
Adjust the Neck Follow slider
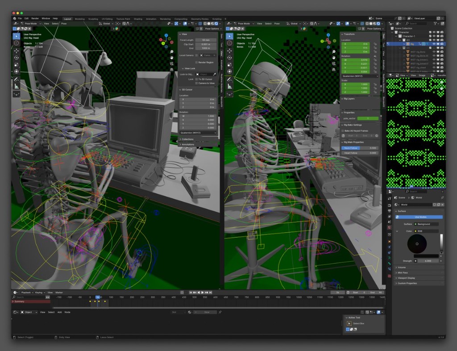[x=360, y=148]
